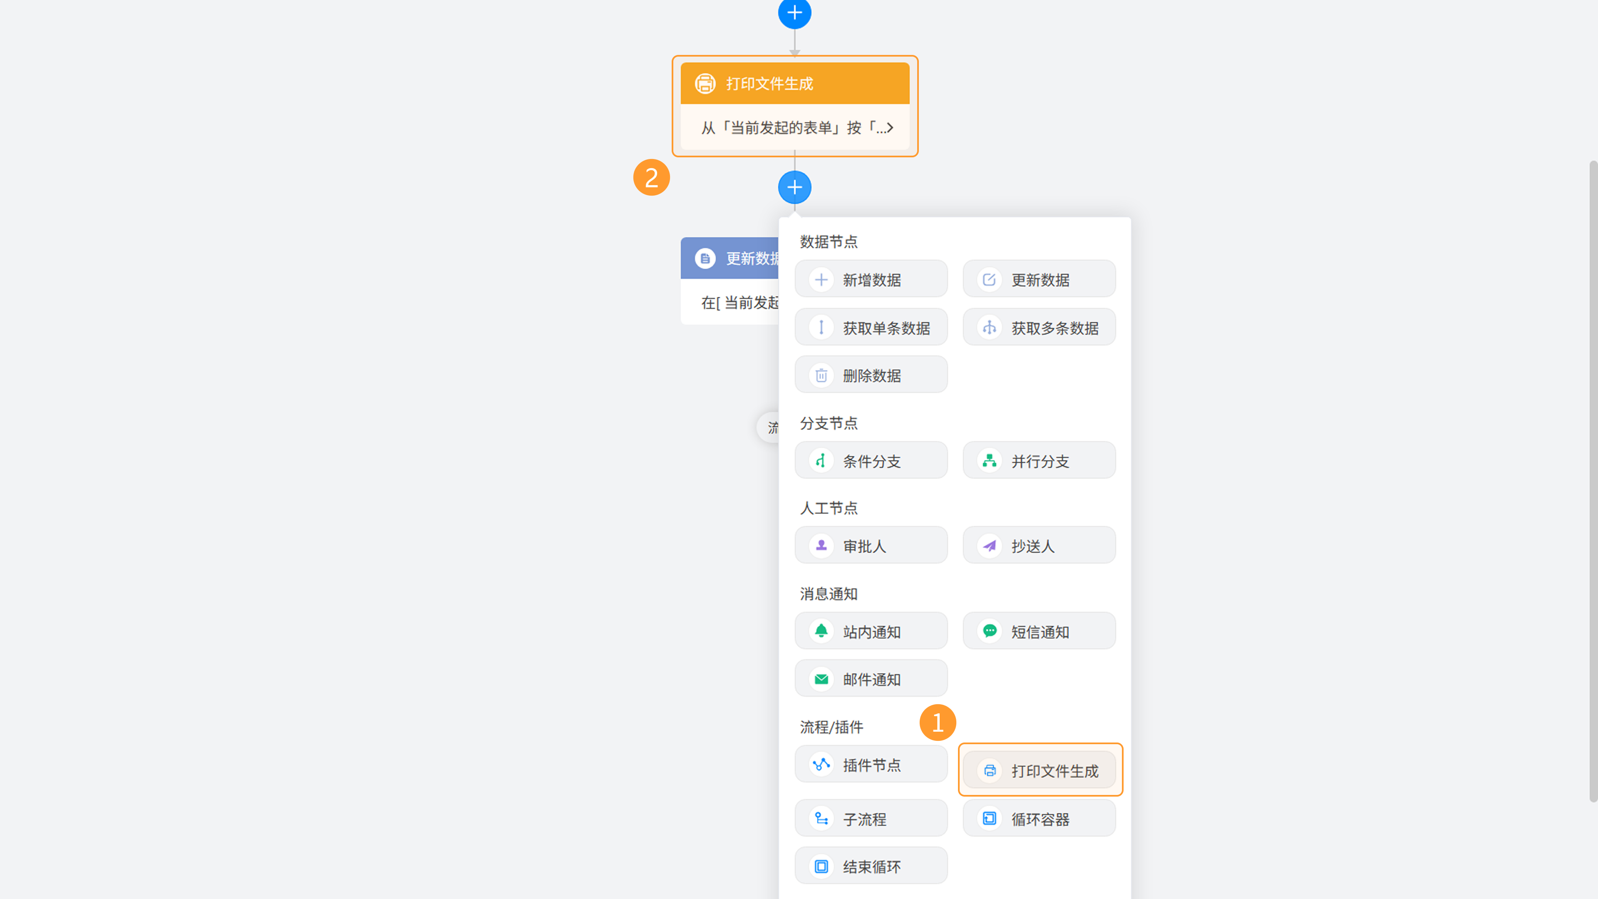
Task: Add a 条件分支 branch node
Action: (871, 460)
